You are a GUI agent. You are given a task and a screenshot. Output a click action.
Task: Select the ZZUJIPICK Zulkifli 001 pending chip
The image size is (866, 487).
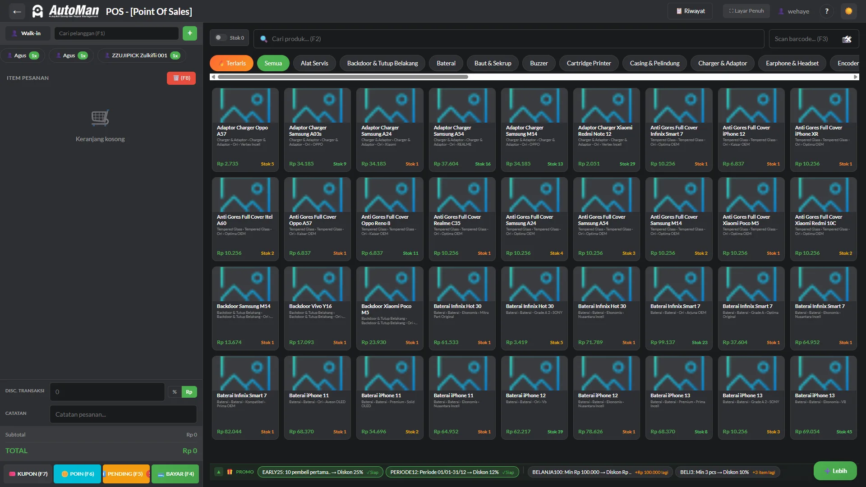click(142, 55)
